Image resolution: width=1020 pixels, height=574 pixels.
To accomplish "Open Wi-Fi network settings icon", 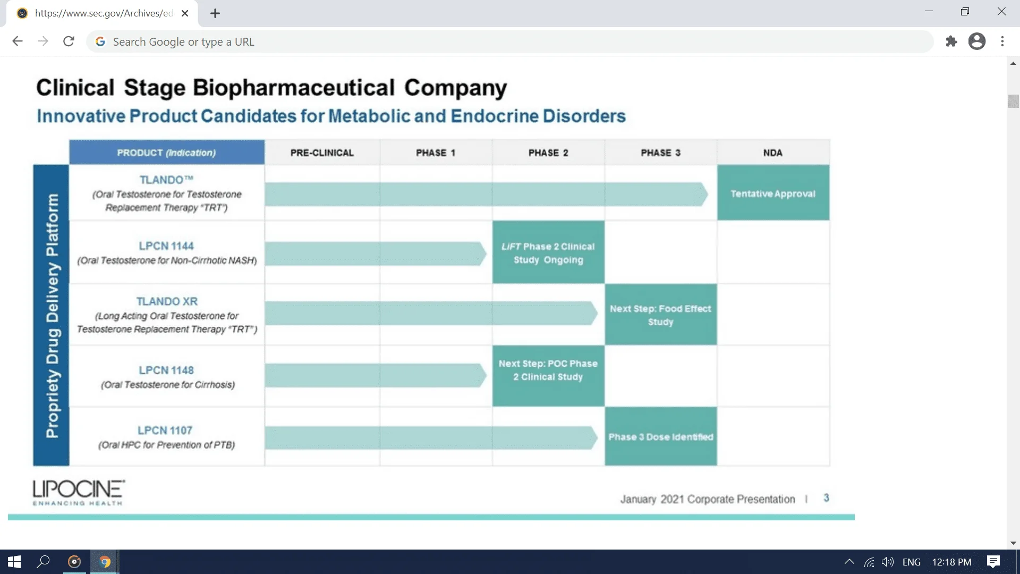I will pyautogui.click(x=869, y=562).
